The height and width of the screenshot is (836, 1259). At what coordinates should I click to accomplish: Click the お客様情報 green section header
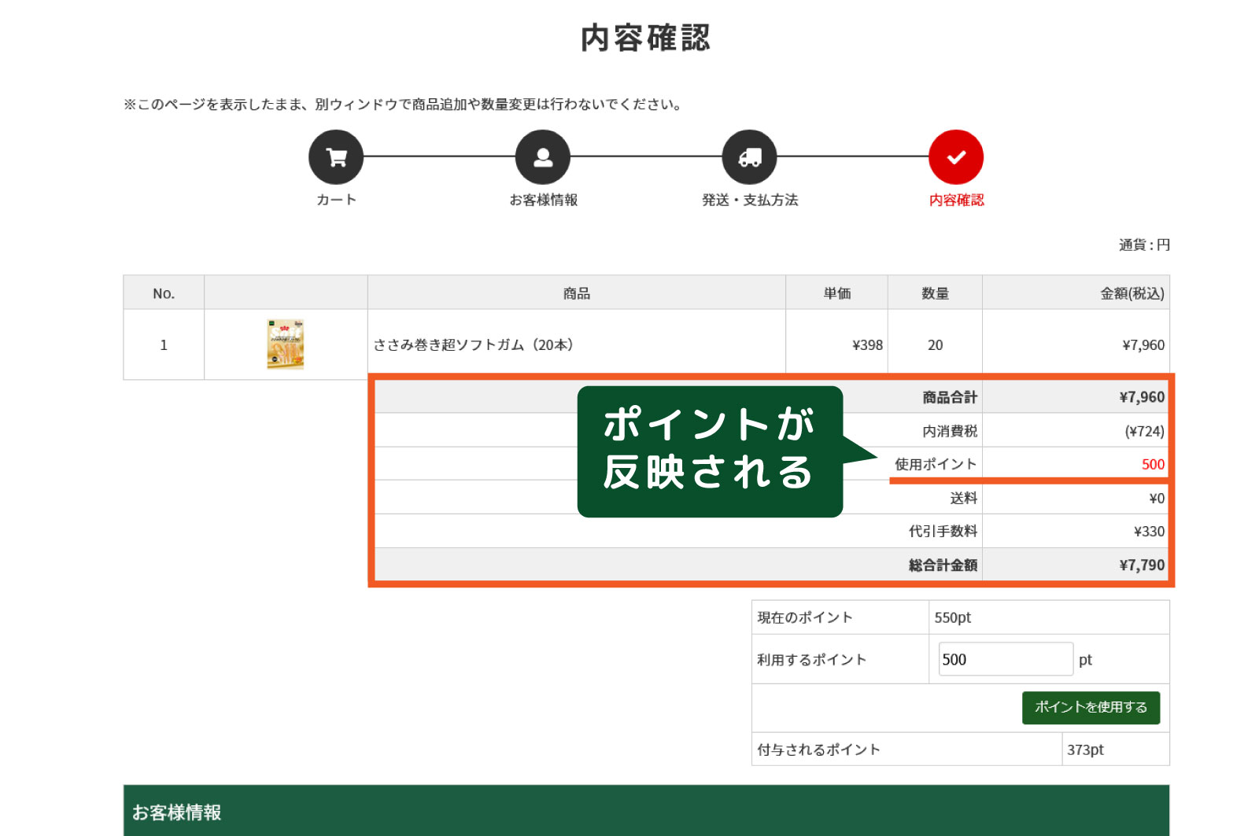click(646, 810)
